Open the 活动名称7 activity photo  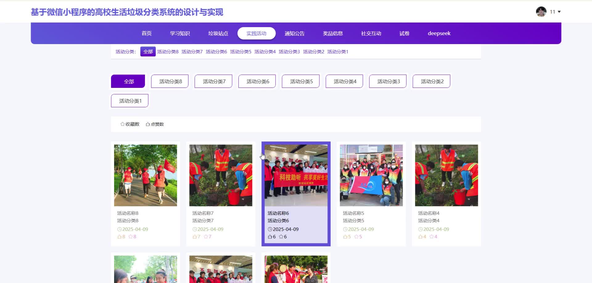click(x=221, y=175)
